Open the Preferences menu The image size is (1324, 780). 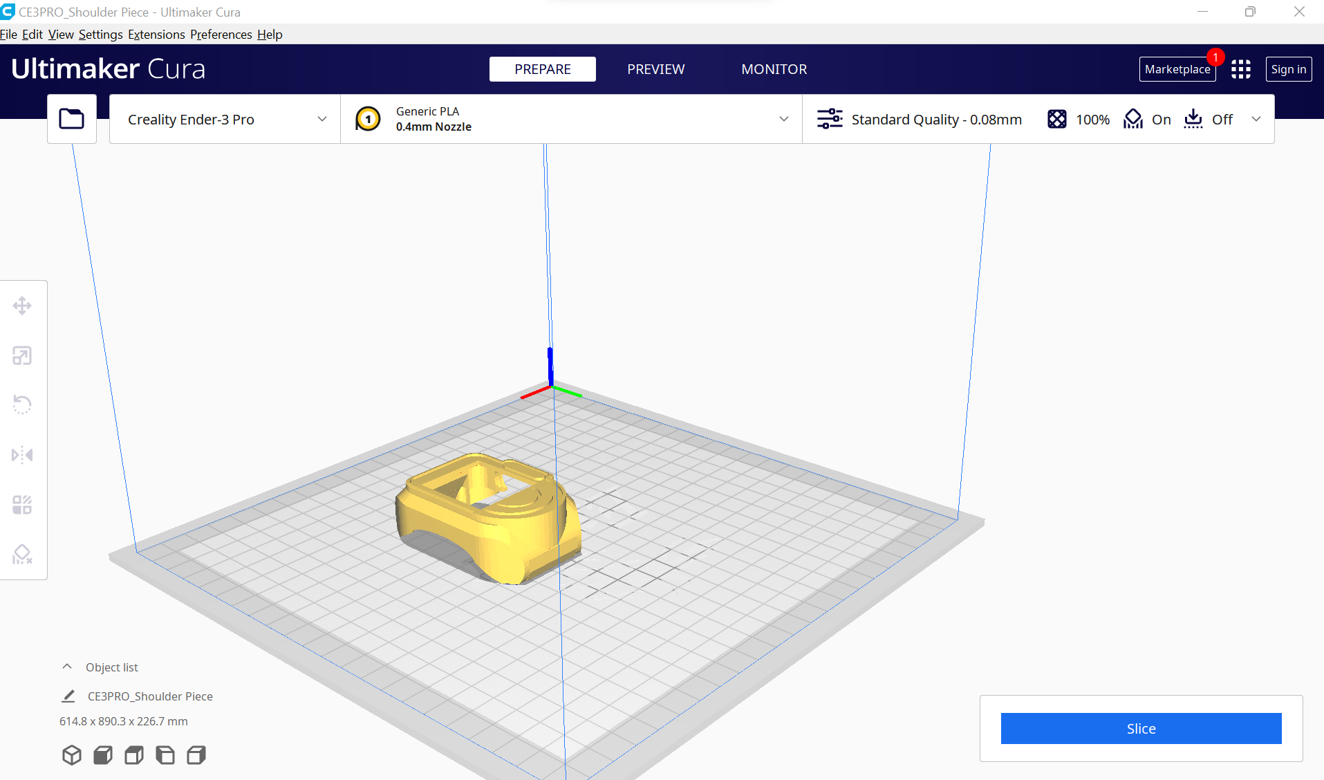221,34
